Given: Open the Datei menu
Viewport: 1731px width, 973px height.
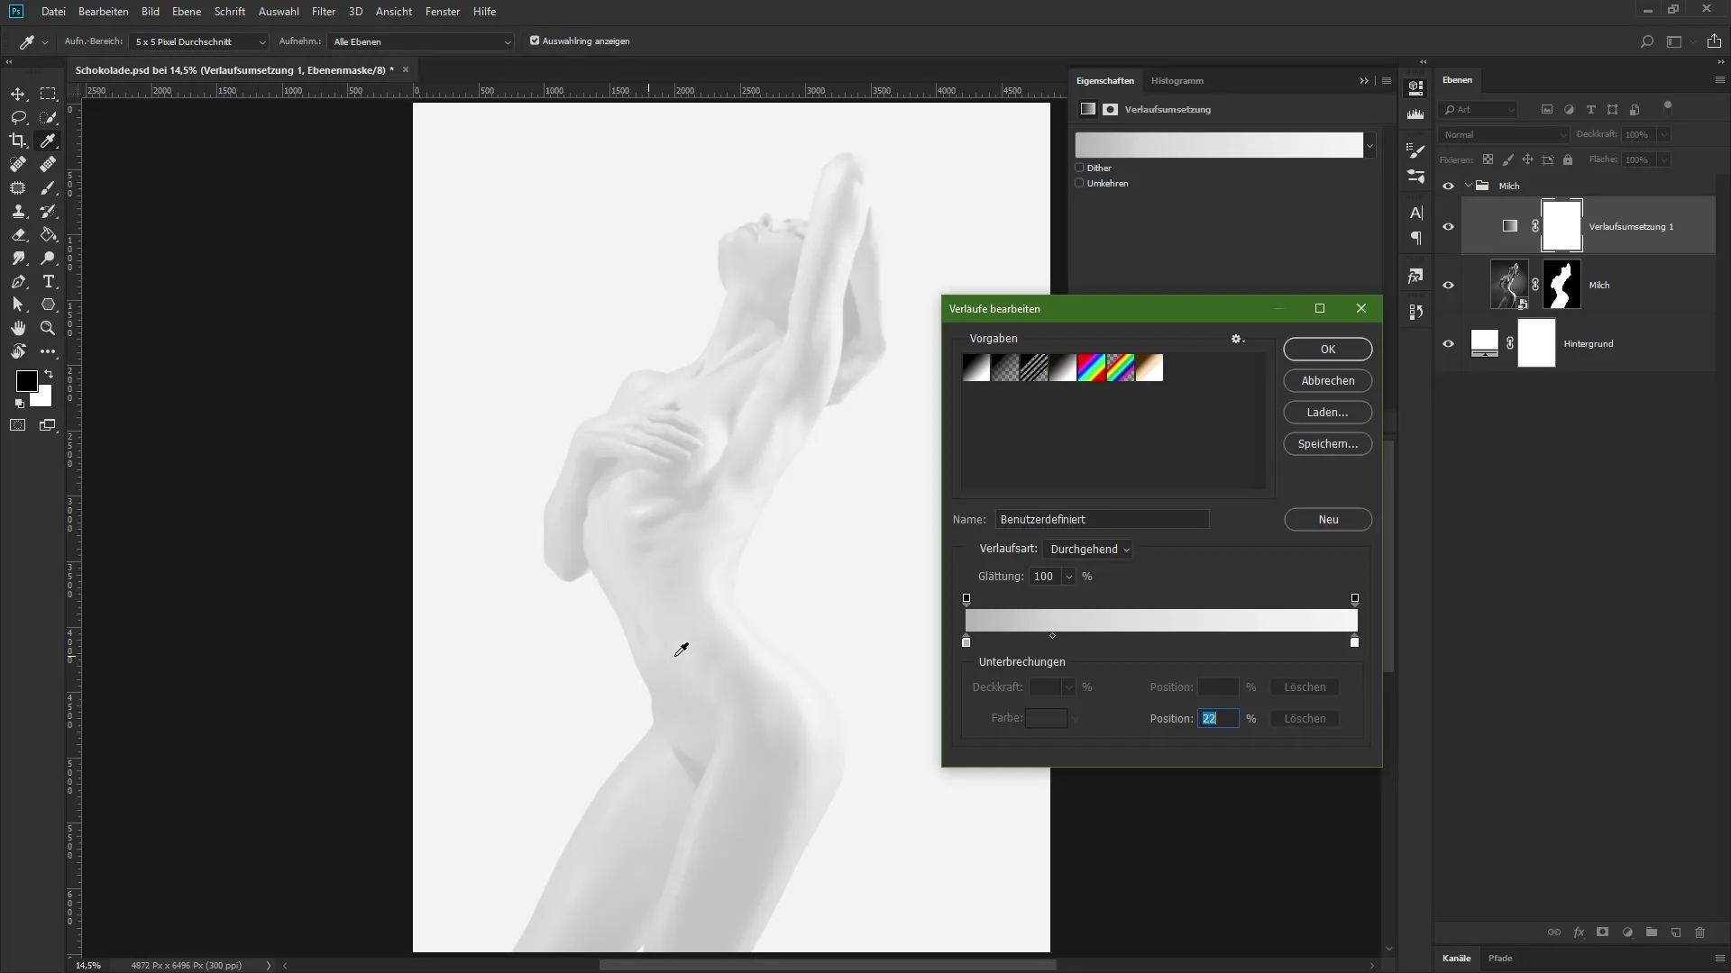Looking at the screenshot, I should (53, 12).
